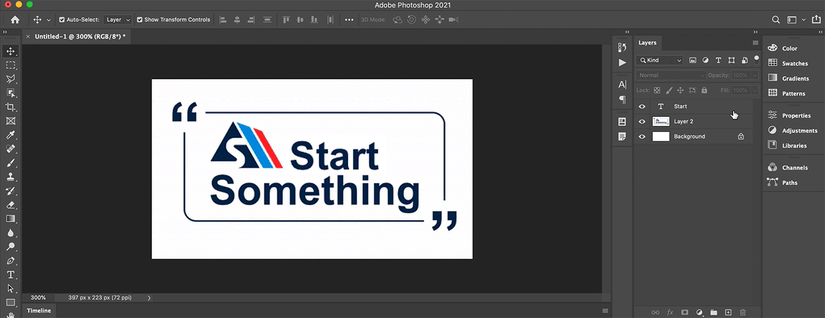Select the Blur tool
This screenshot has width=825, height=318.
click(x=11, y=233)
